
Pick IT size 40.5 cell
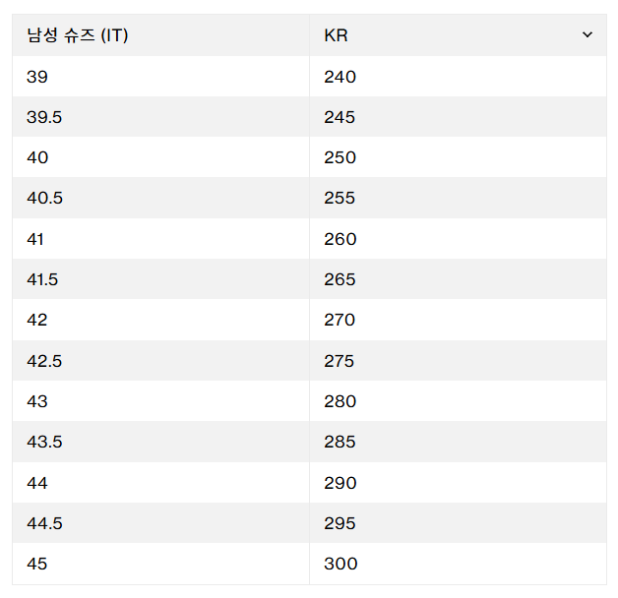pos(44,198)
